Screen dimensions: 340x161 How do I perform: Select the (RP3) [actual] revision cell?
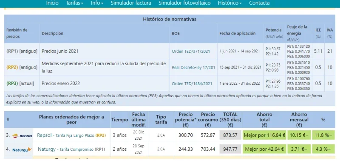(x=22, y=83)
